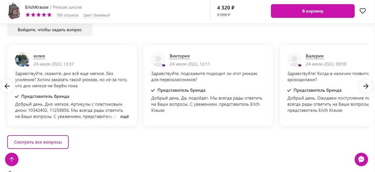Open the 188 отзывов link
Image resolution: width=375 pixels, height=172 pixels.
[67, 15]
